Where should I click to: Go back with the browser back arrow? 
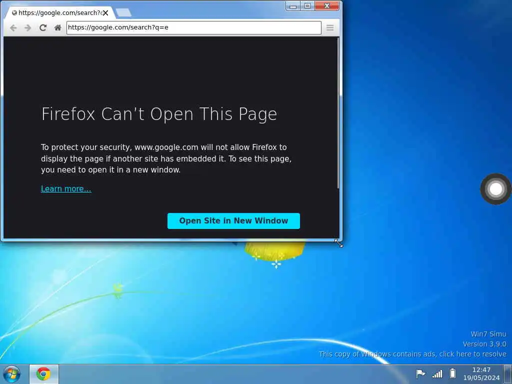(x=13, y=28)
